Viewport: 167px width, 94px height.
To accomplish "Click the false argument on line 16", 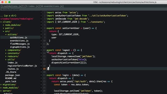I will (81, 60).
